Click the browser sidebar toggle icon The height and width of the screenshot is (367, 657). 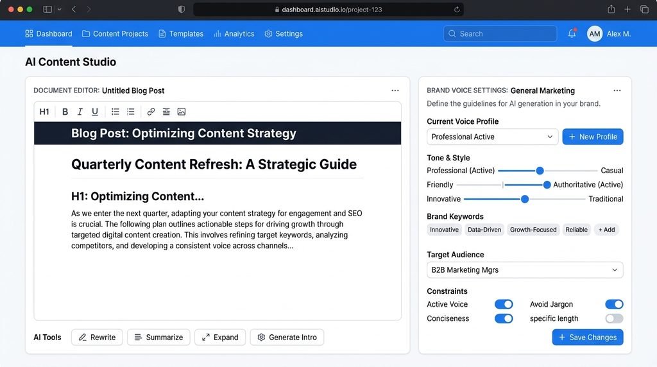[47, 9]
